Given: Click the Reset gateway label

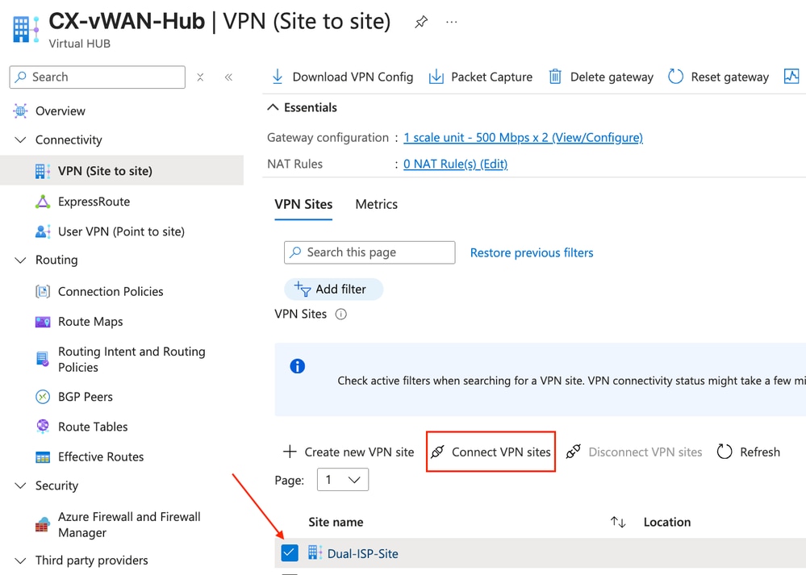Looking at the screenshot, I should [x=730, y=77].
